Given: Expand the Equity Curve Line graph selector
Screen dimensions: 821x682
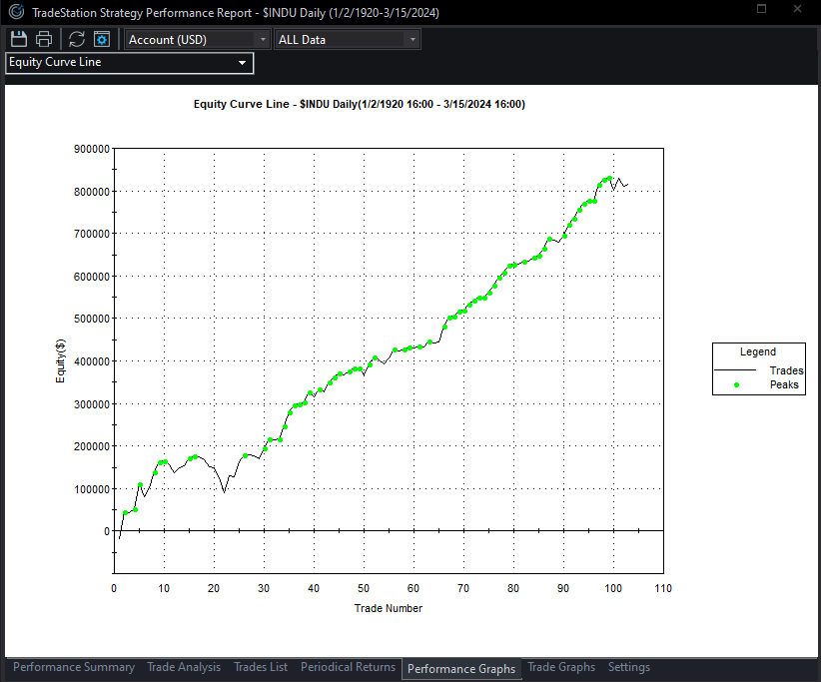Looking at the screenshot, I should (129, 62).
